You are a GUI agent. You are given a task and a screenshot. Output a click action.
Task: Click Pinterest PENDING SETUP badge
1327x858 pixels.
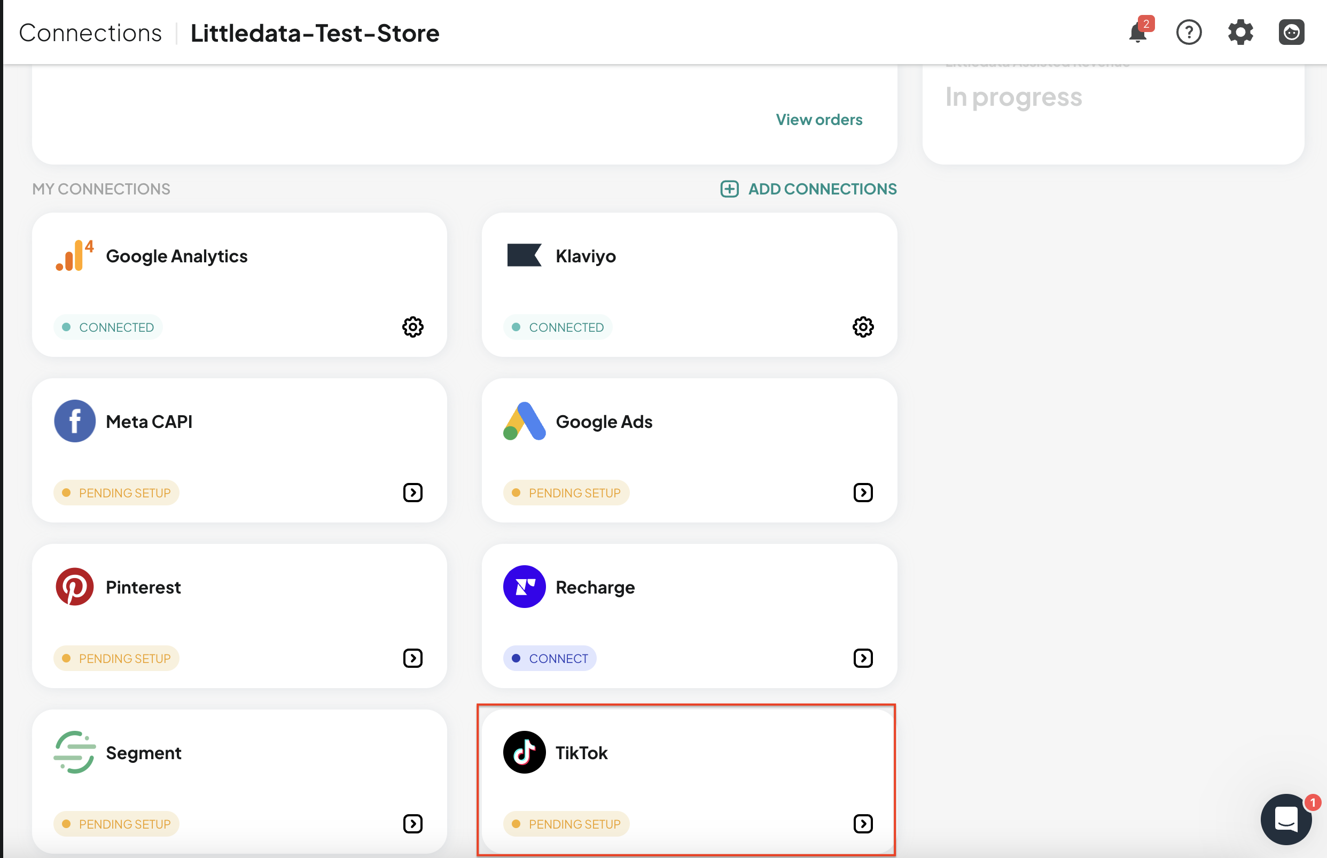[116, 658]
